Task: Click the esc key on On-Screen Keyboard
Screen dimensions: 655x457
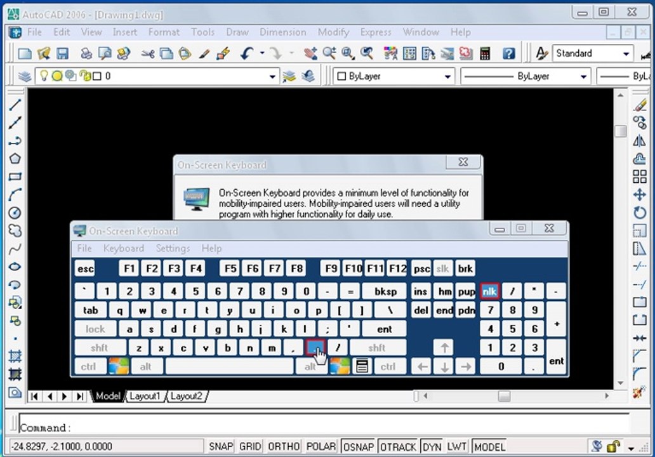Action: (85, 268)
